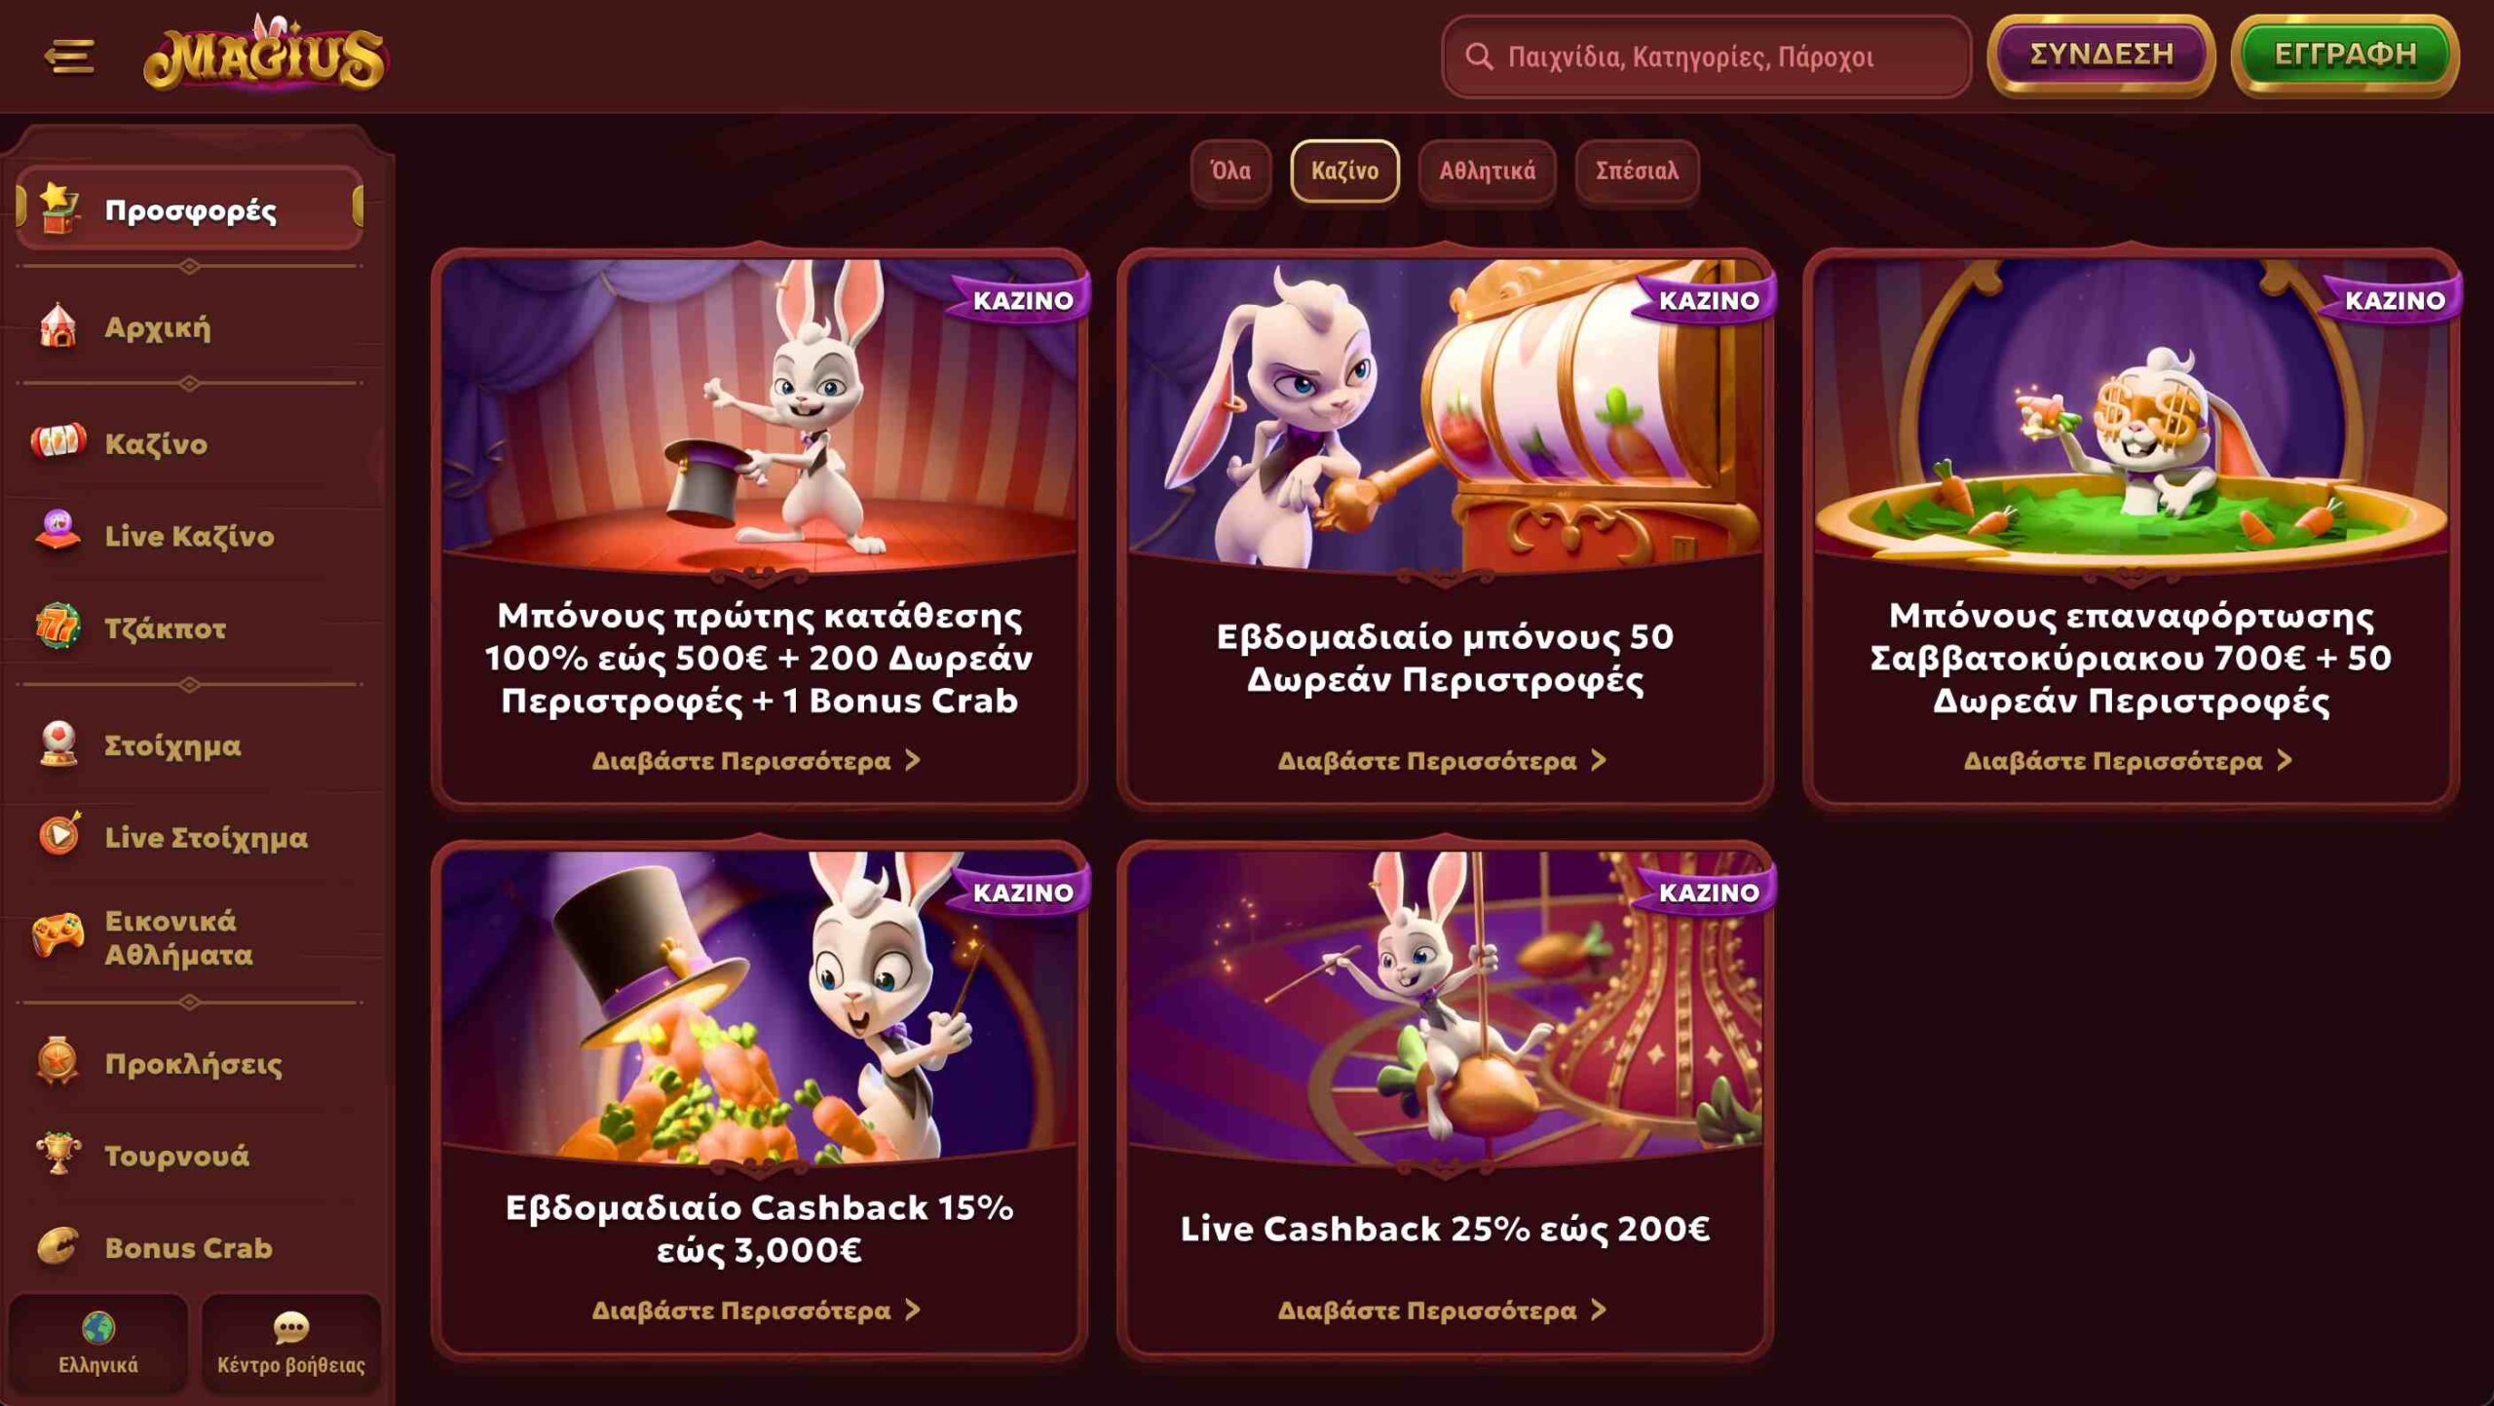Screen dimensions: 2494x1406
Task: Open the Προκλήσεις medal icon
Action: point(58,1062)
